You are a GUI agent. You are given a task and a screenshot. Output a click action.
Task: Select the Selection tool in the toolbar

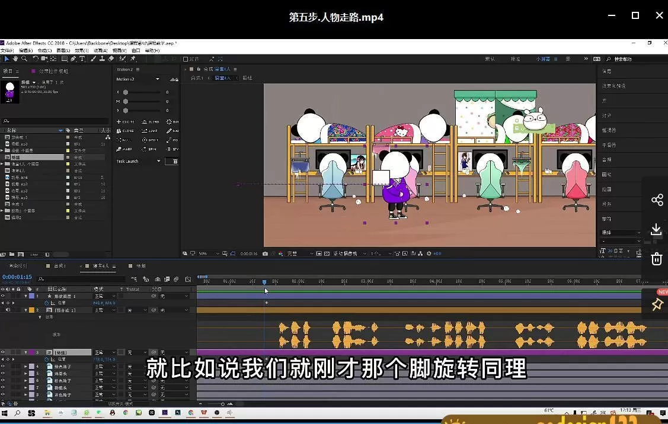7,59
